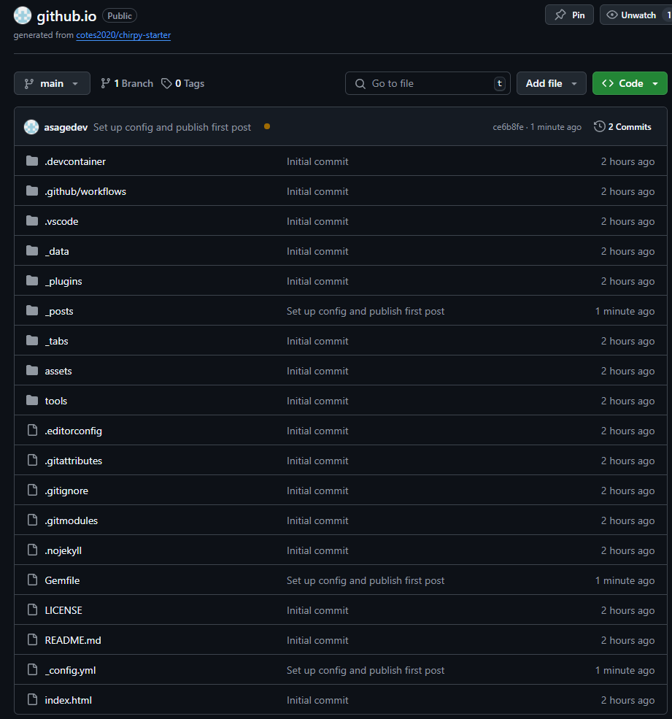Open the github.io repository title link

[66, 17]
